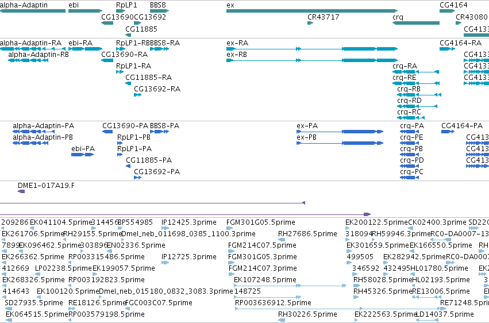
Task: Select the alpha-Adaptin-PA CDS label
Action: pyautogui.click(x=43, y=126)
